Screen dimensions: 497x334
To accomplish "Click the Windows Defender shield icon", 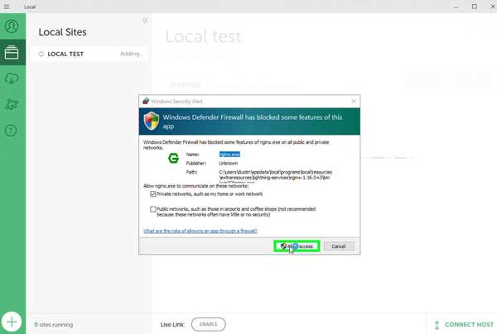I will coord(152,121).
